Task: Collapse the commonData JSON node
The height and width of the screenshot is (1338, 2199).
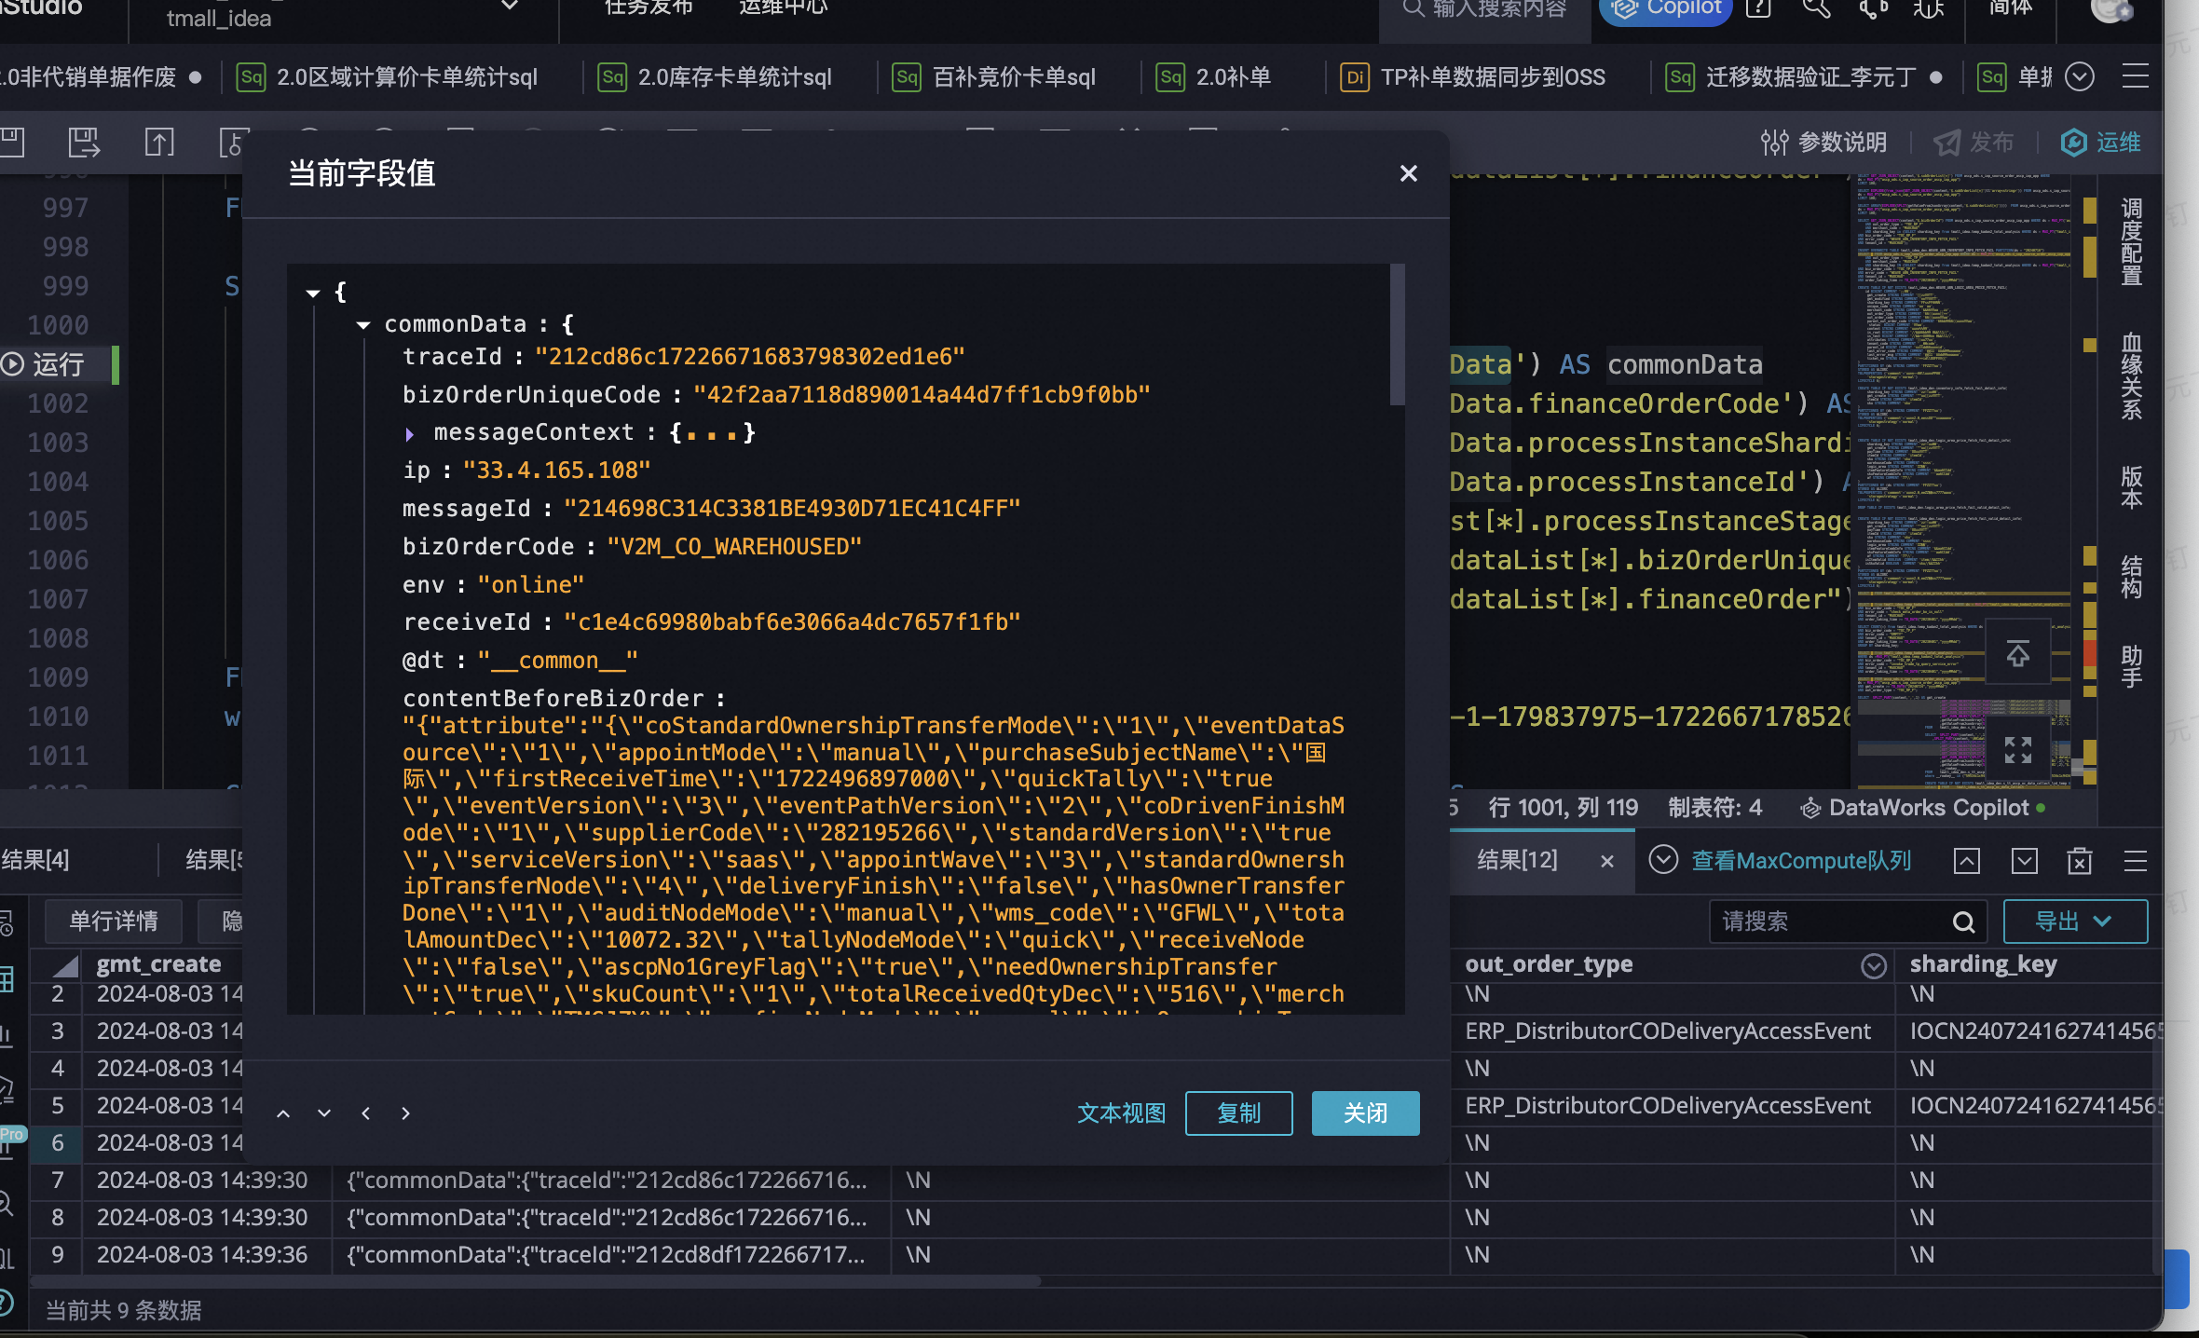Action: click(x=363, y=325)
